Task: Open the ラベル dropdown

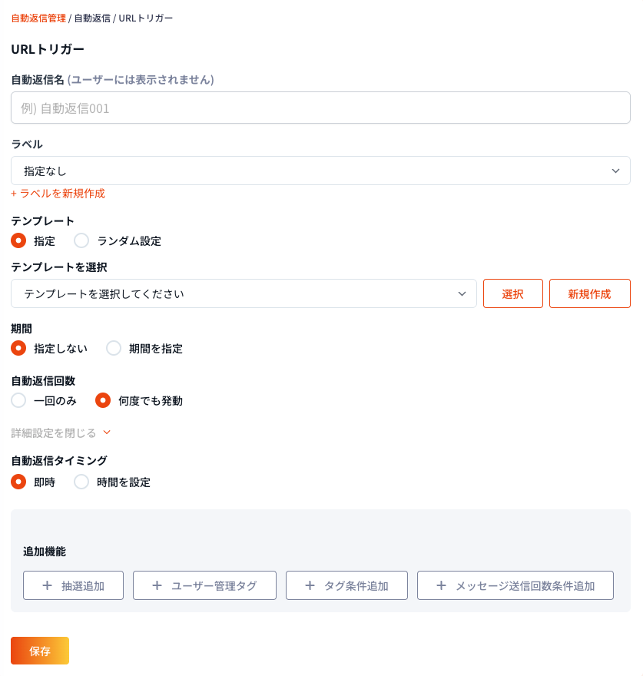Action: (320, 171)
